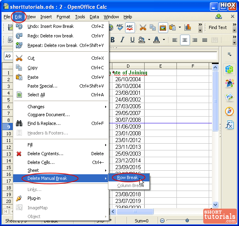Apply background color paint bucket
The image size is (239, 226).
click(x=141, y=40)
